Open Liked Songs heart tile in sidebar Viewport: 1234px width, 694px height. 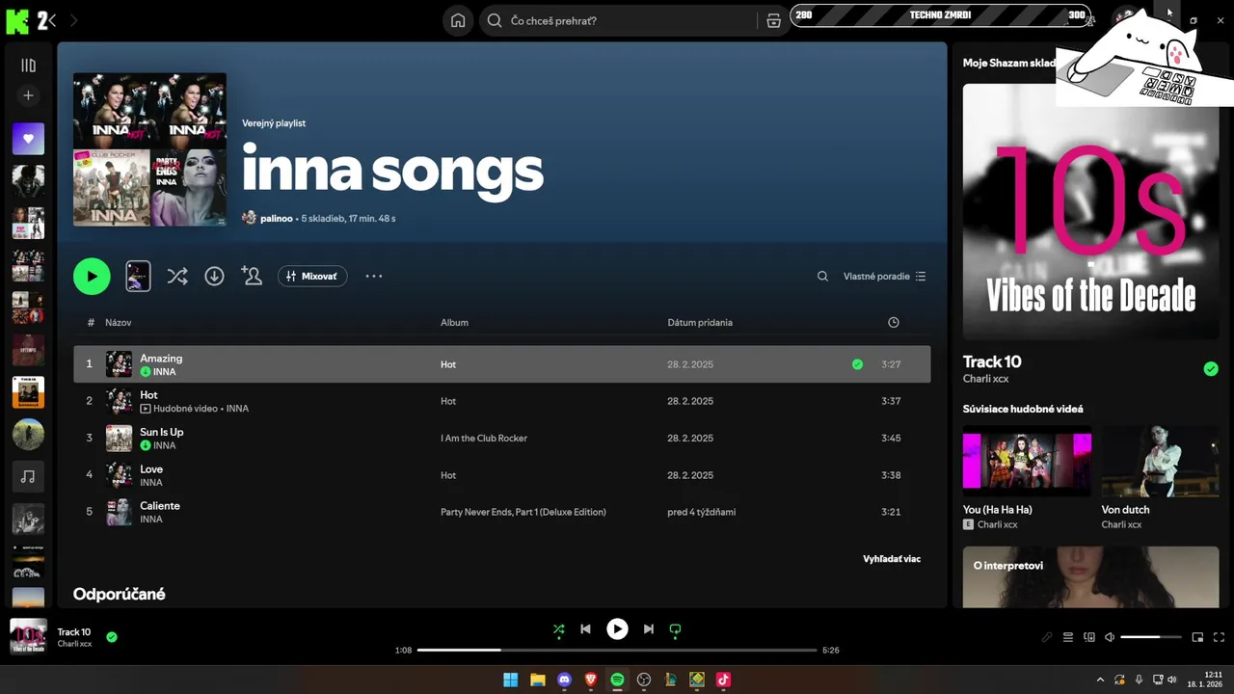pyautogui.click(x=28, y=139)
